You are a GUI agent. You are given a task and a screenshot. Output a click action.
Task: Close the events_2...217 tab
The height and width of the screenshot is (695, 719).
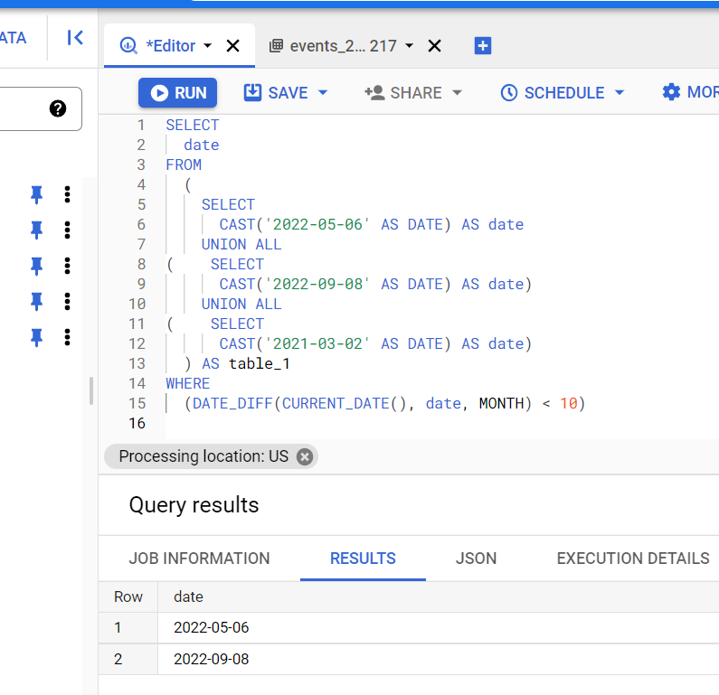[x=434, y=46]
